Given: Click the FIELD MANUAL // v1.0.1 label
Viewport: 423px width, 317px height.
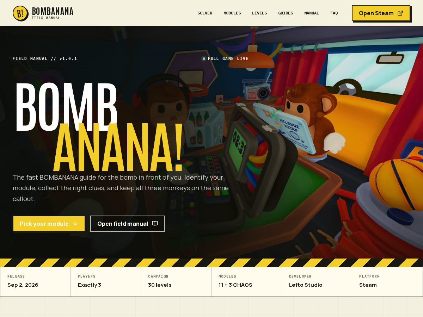Looking at the screenshot, I should click(45, 58).
